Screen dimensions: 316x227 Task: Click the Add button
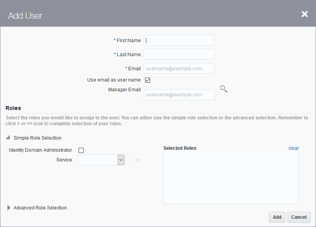[x=277, y=217]
